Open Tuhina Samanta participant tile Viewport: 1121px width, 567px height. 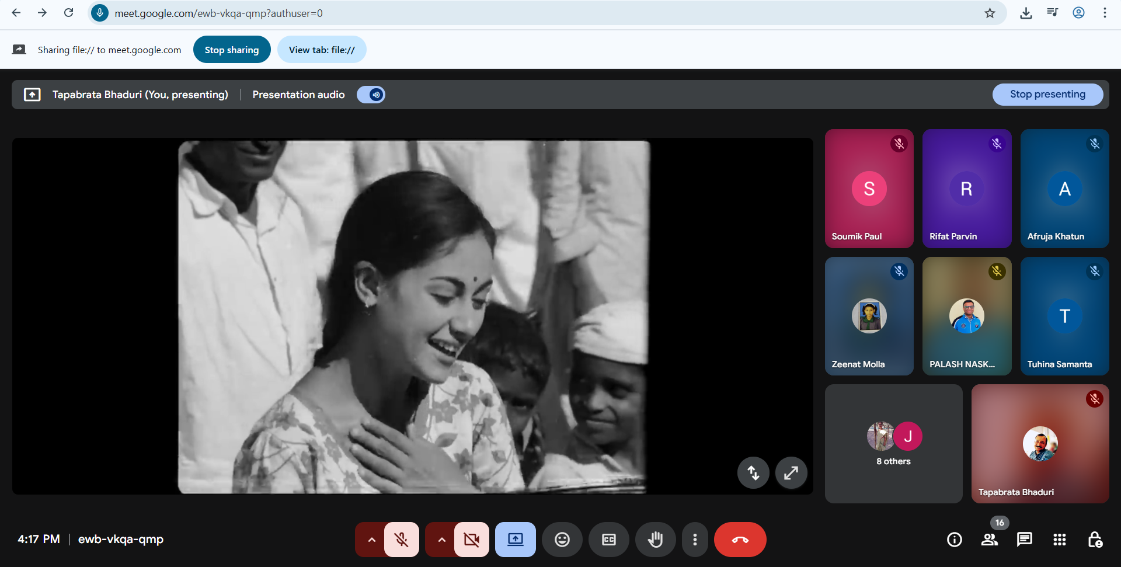[1064, 316]
